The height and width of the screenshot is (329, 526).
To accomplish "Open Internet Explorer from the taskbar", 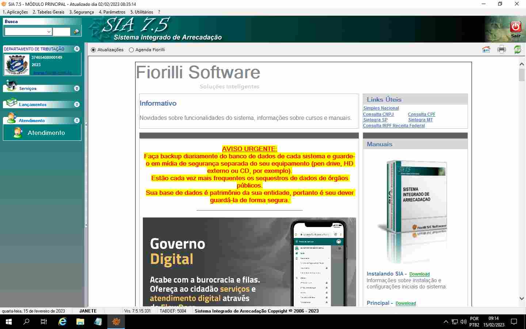I will point(62,322).
